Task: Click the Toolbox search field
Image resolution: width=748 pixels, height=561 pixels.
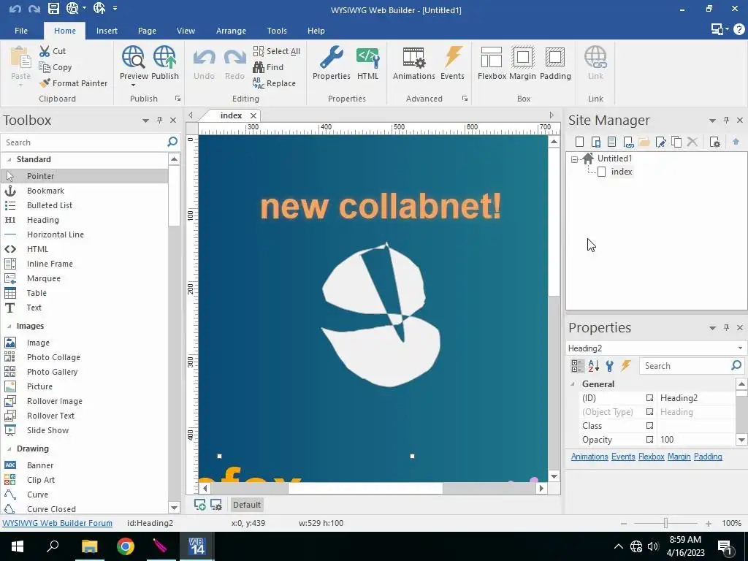Action: (83, 142)
